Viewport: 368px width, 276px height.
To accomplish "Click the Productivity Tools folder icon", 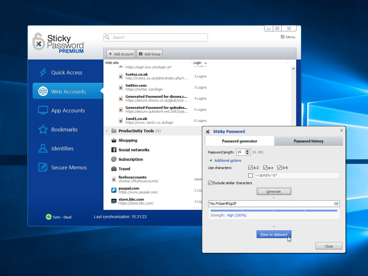I will click(114, 131).
